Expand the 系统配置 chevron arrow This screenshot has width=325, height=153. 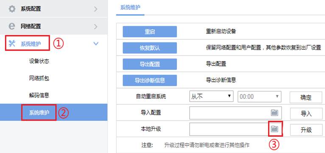coord(95,9)
